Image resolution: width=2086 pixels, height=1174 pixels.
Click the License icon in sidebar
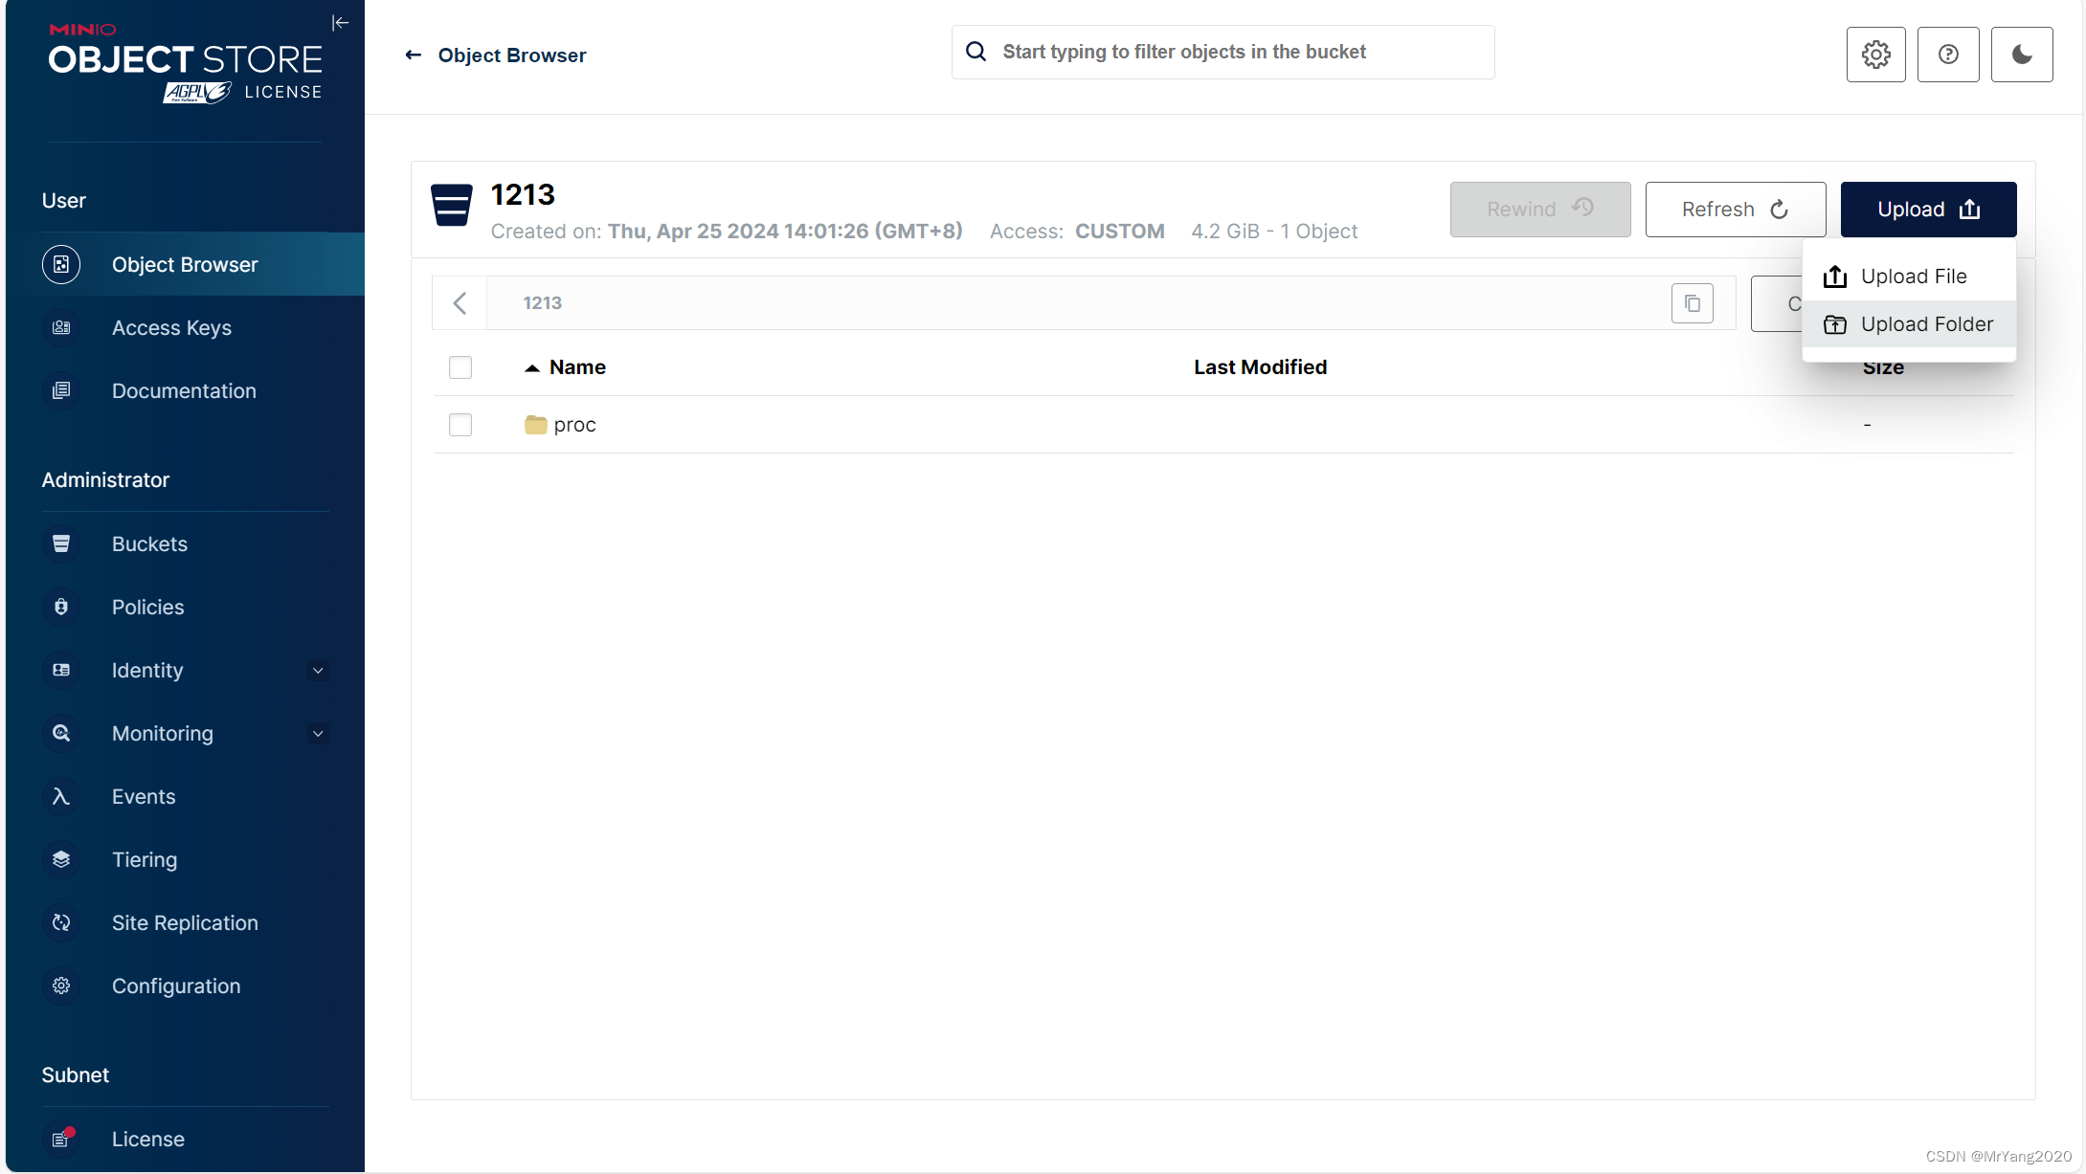61,1139
